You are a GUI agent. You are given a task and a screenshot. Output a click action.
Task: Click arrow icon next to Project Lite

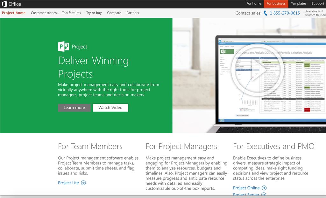point(83,183)
